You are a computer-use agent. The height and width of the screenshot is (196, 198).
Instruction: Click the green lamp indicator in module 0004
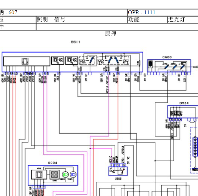(65, 175)
